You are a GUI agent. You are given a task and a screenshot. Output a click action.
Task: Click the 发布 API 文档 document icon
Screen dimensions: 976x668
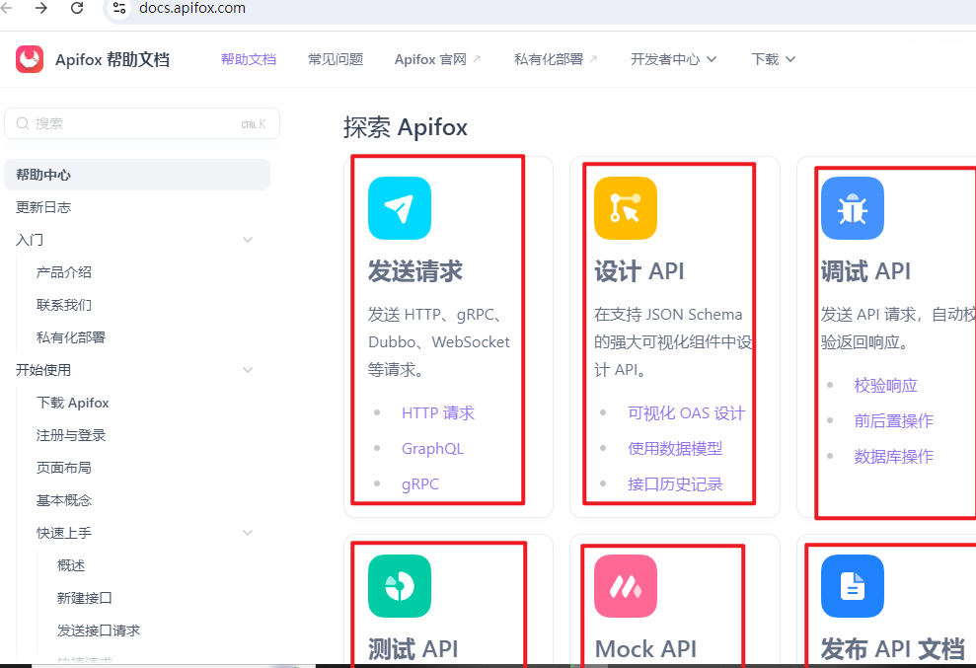click(852, 586)
